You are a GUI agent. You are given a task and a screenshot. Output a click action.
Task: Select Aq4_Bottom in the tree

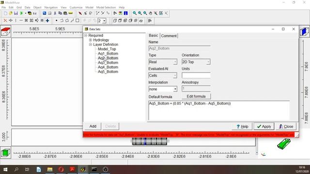pos(108,67)
